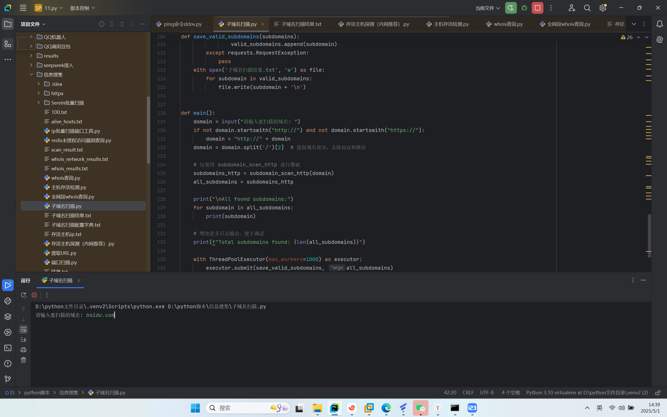Screen dimensions: 667x417
Task: Stop the running program in top toolbar
Action: click(x=537, y=8)
